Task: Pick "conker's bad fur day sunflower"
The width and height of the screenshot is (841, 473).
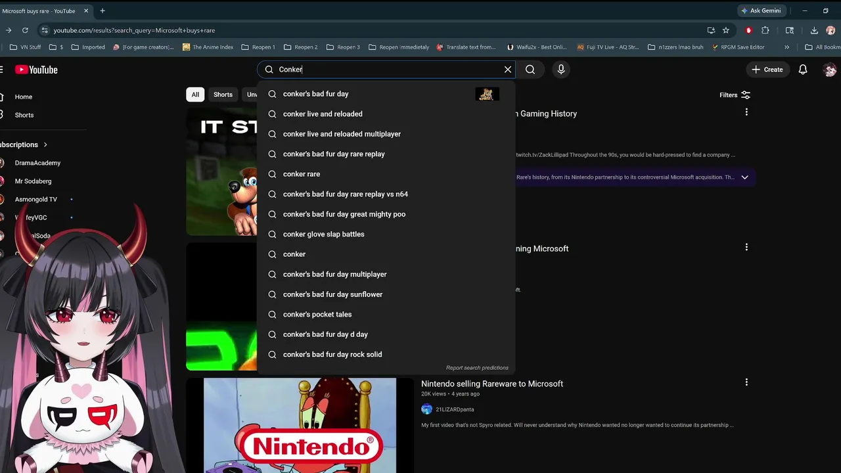Action: 386,294
